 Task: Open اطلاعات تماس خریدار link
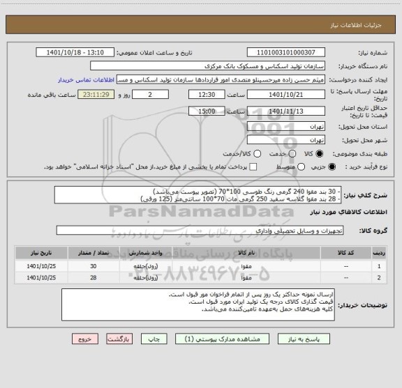tap(86, 80)
